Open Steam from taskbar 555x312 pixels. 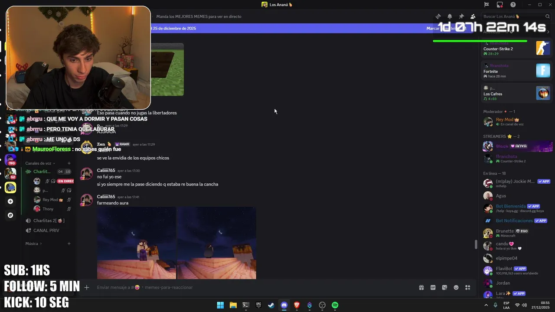click(x=271, y=305)
